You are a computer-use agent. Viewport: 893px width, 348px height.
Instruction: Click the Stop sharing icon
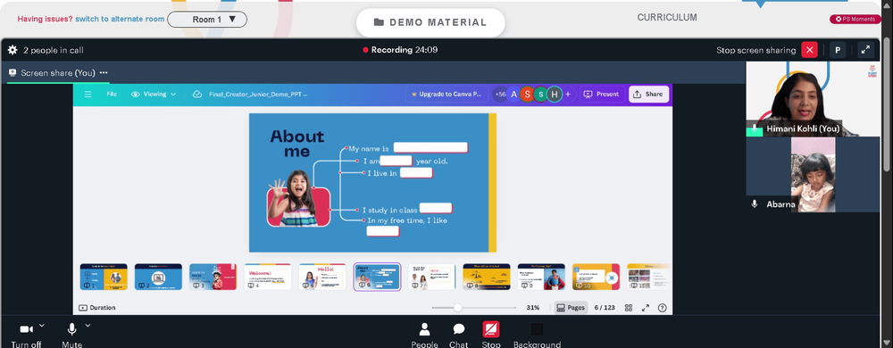(x=491, y=330)
